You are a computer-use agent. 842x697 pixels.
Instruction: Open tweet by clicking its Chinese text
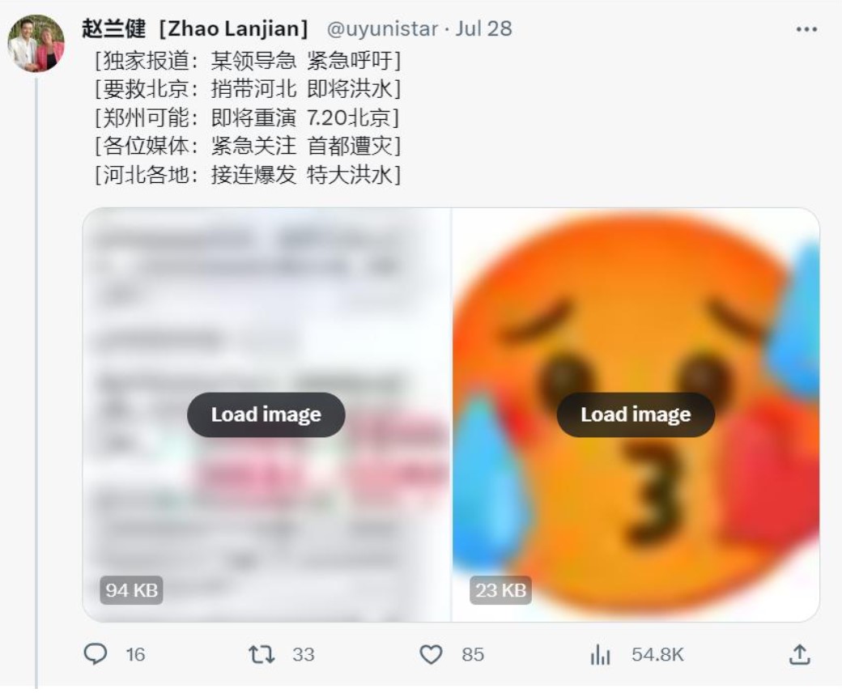(x=248, y=117)
